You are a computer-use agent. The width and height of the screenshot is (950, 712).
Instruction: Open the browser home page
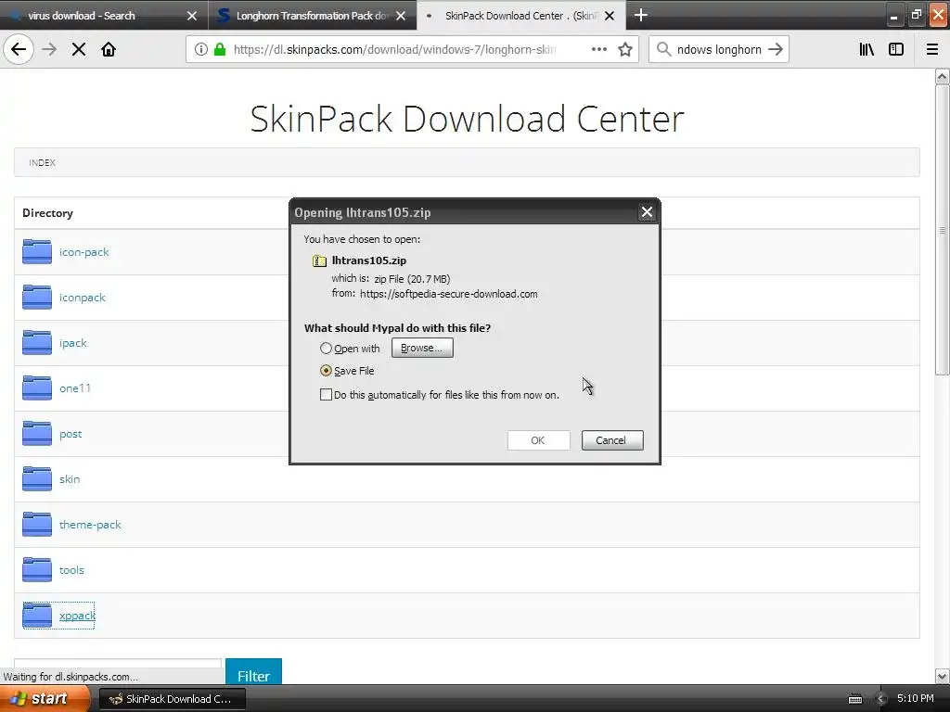point(109,49)
